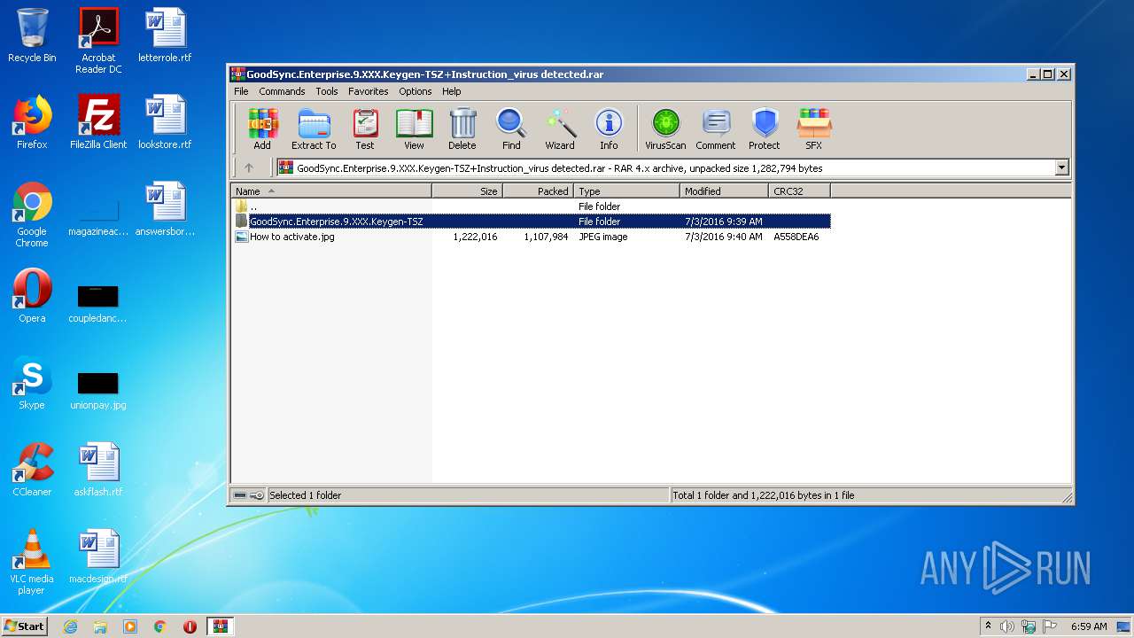1134x638 pixels.
Task: Create SFX archive via SFX icon
Action: point(813,129)
